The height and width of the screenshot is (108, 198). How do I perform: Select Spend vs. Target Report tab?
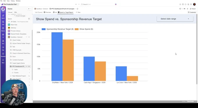pos(66,12)
